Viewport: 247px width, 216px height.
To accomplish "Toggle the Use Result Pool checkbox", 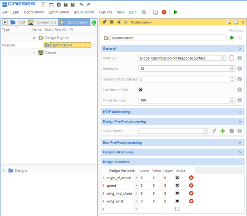I will pos(141,90).
